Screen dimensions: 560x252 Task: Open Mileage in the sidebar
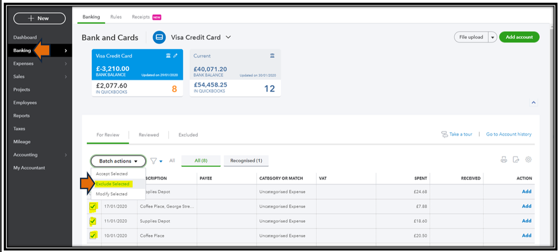tap(22, 142)
